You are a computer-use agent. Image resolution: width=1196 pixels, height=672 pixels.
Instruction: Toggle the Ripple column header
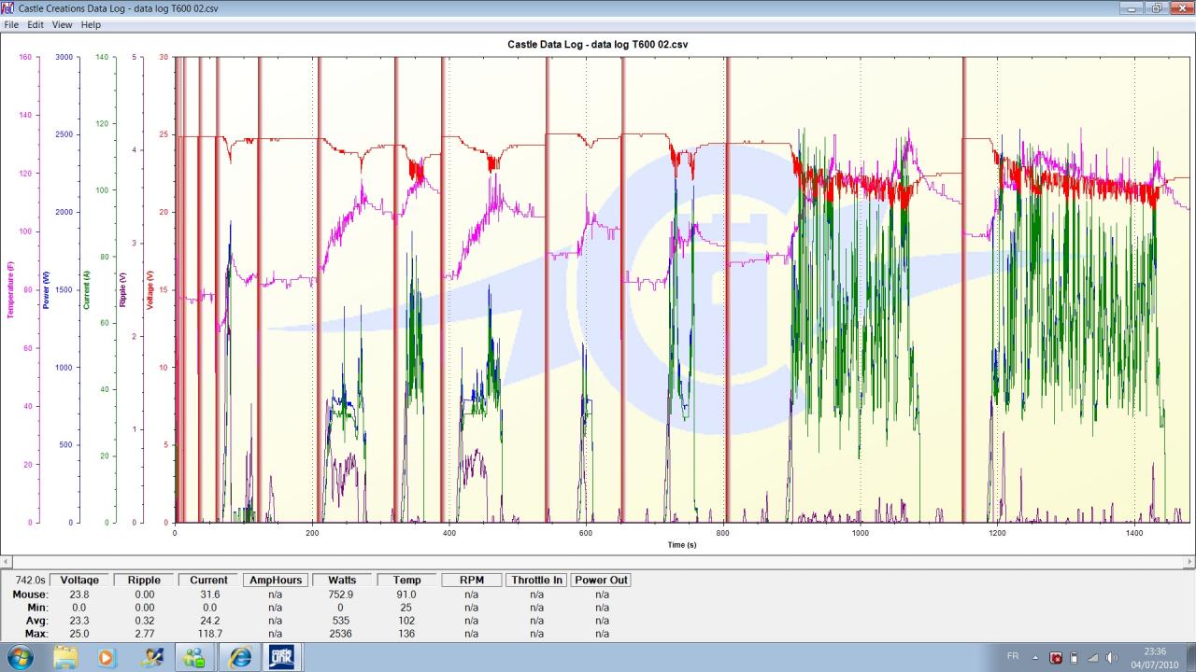(144, 580)
